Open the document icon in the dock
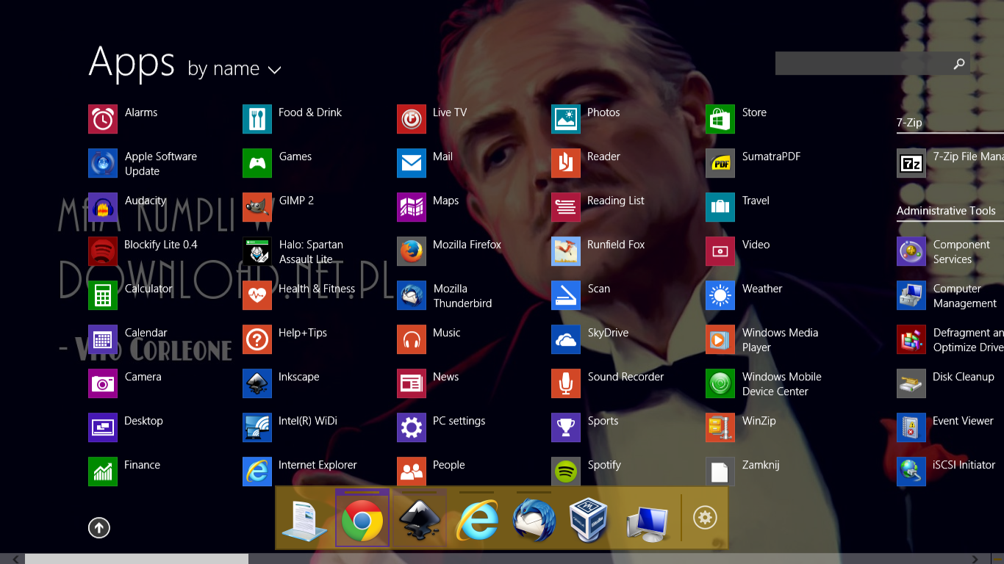Image resolution: width=1004 pixels, height=564 pixels. tap(305, 521)
